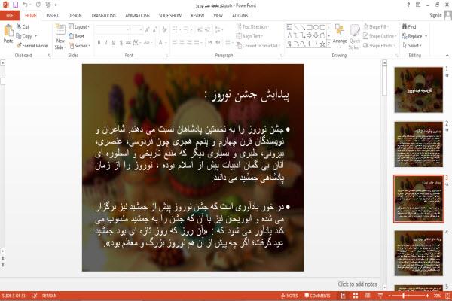Toggle Bold formatting
This screenshot has width=452, height=301.
click(x=99, y=43)
